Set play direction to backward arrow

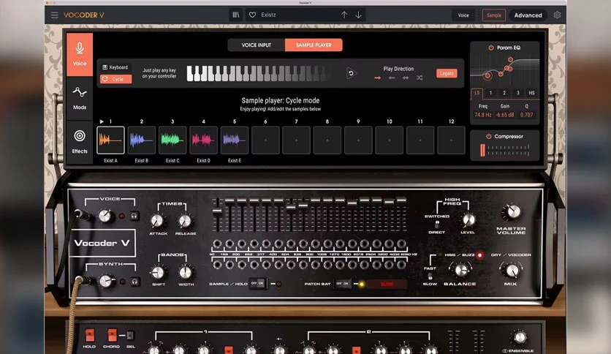[x=392, y=78]
